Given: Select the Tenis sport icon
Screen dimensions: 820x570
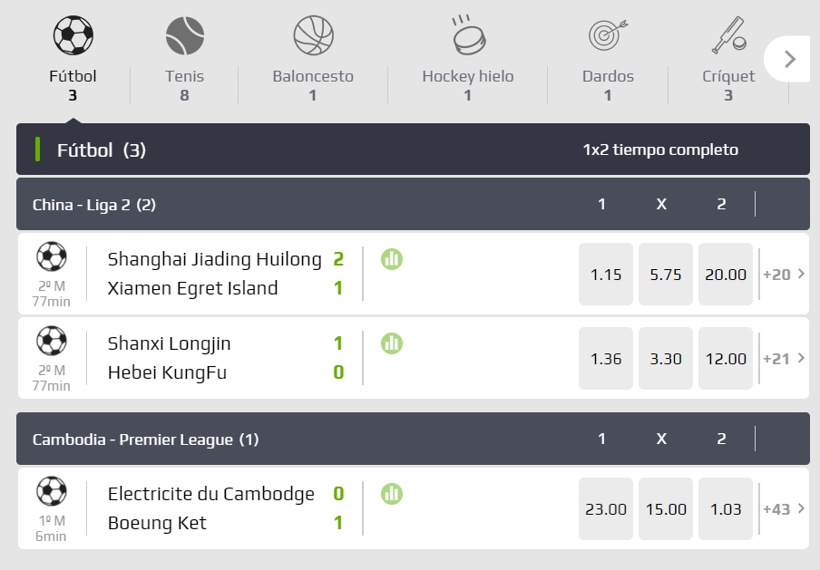Looking at the screenshot, I should click(185, 35).
